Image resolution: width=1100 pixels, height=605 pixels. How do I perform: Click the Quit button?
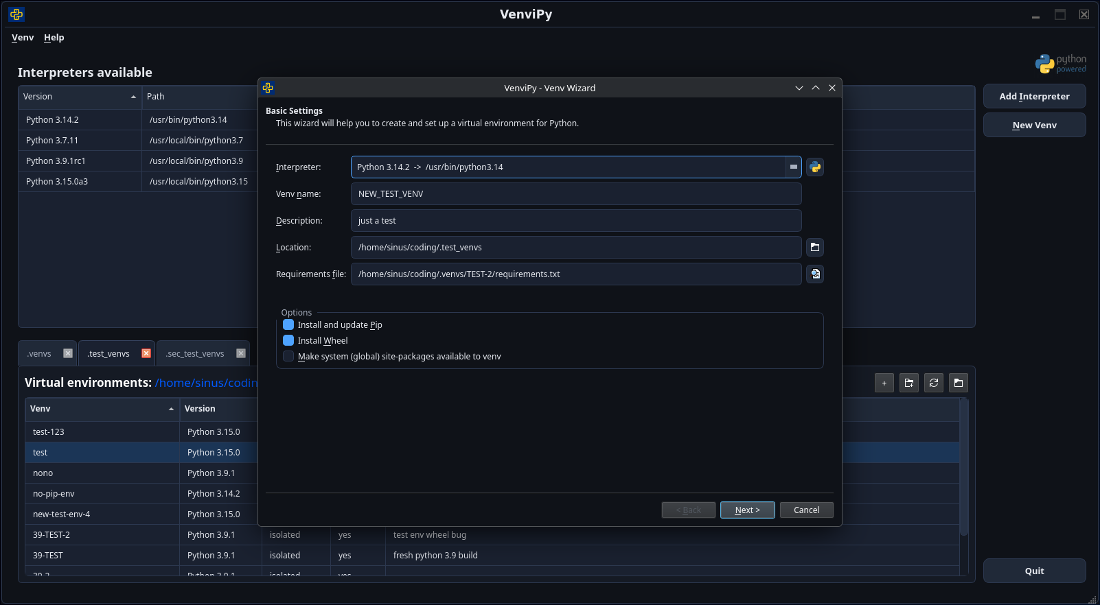click(1035, 571)
